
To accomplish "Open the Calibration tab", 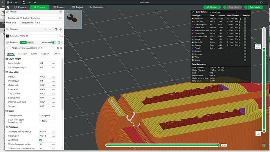I will (97, 7).
